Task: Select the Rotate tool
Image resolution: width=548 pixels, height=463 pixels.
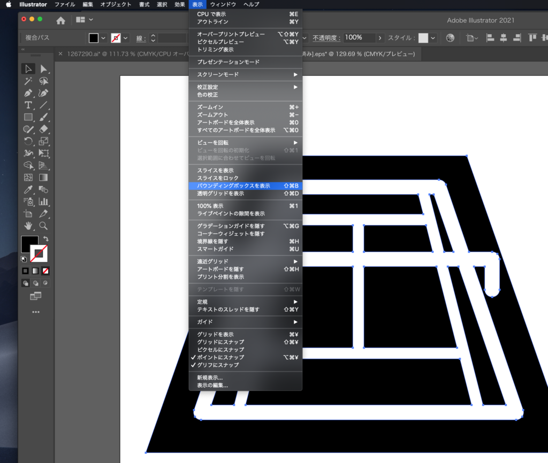Action: pos(28,142)
